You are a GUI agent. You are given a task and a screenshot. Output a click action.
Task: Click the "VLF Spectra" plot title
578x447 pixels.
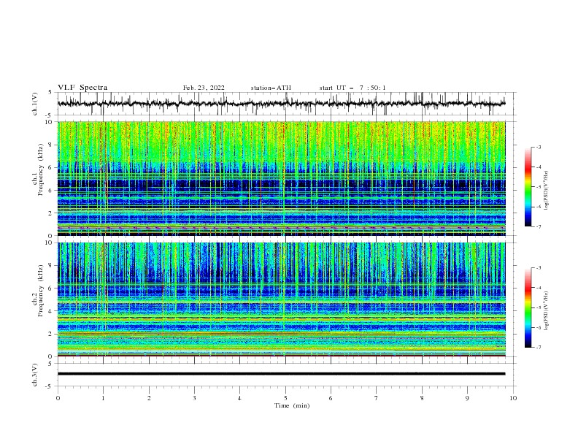pyautogui.click(x=82, y=88)
